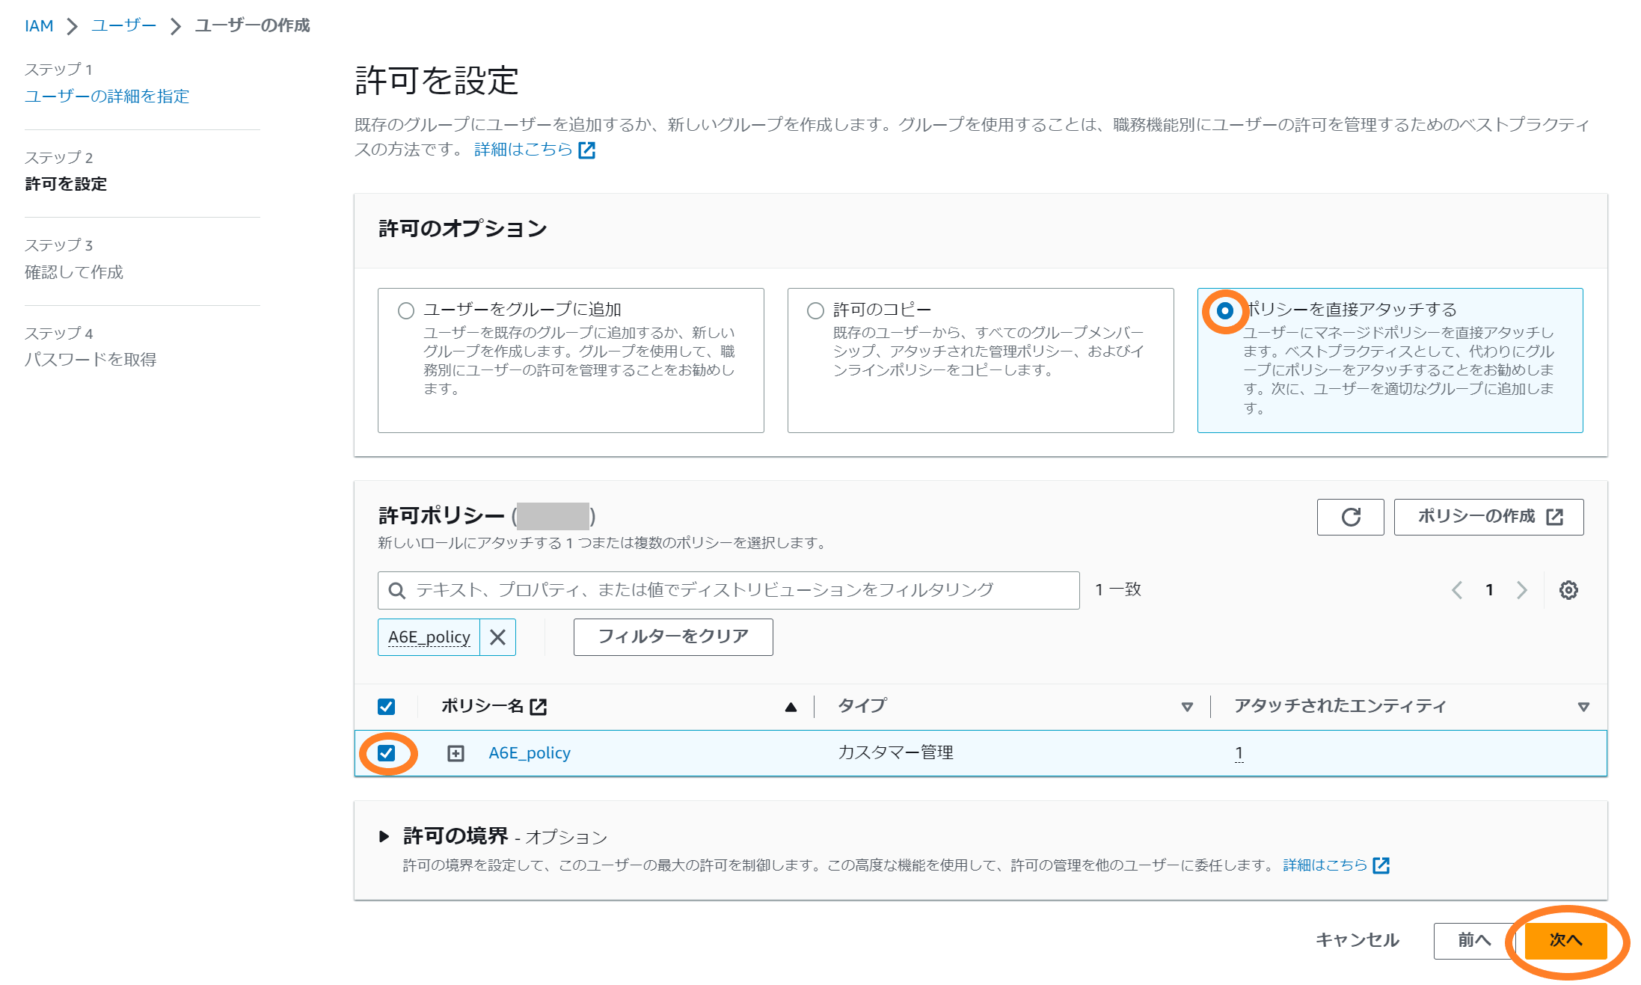Click the refresh icon for permission policies
This screenshot has height=985, width=1641.
pos(1350,516)
